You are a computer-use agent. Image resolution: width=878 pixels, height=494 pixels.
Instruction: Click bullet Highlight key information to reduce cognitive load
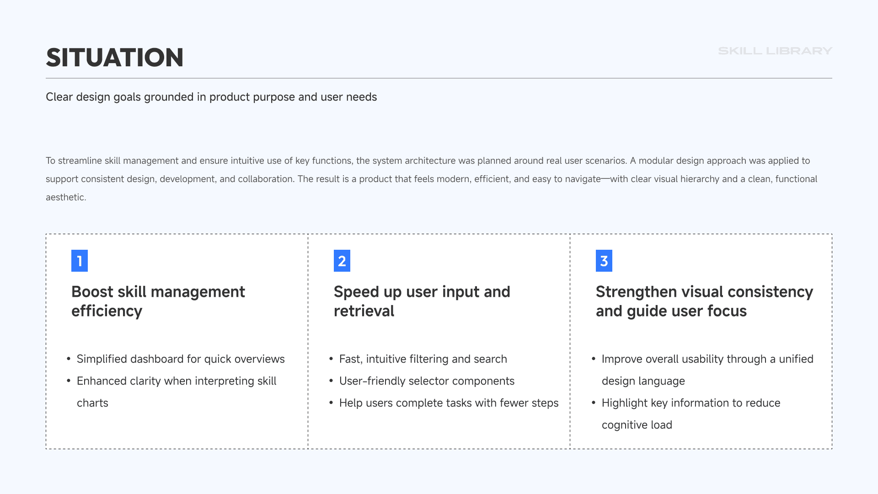tap(691, 403)
